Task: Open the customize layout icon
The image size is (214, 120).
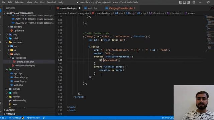Action: coord(194,2)
